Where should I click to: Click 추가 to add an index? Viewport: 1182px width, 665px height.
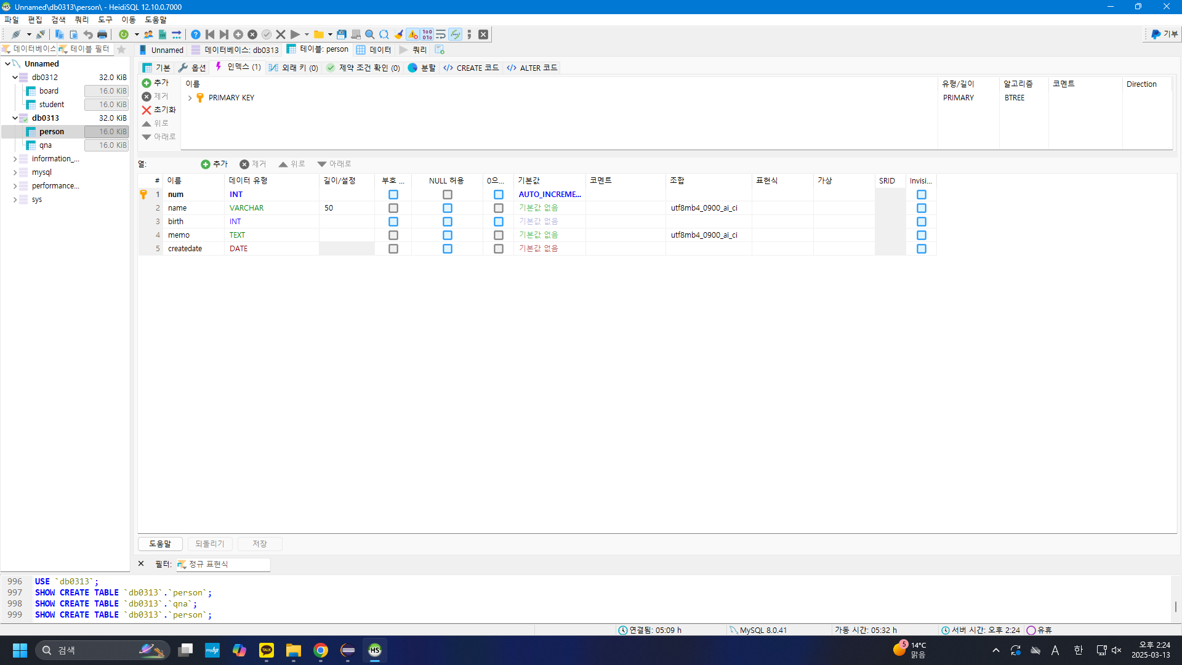155,83
